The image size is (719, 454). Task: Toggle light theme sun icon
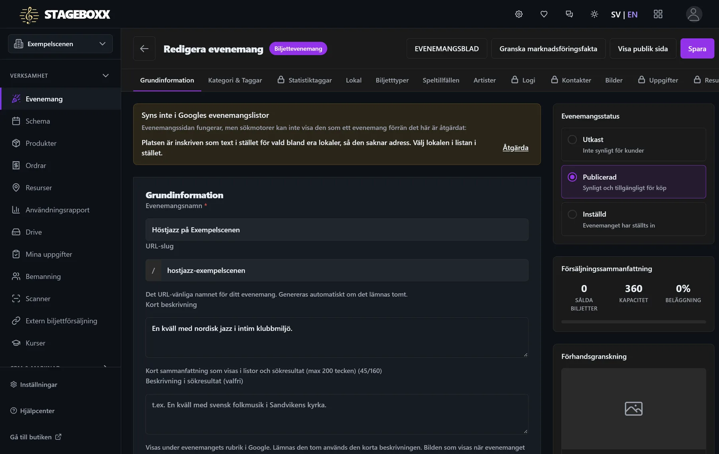594,14
